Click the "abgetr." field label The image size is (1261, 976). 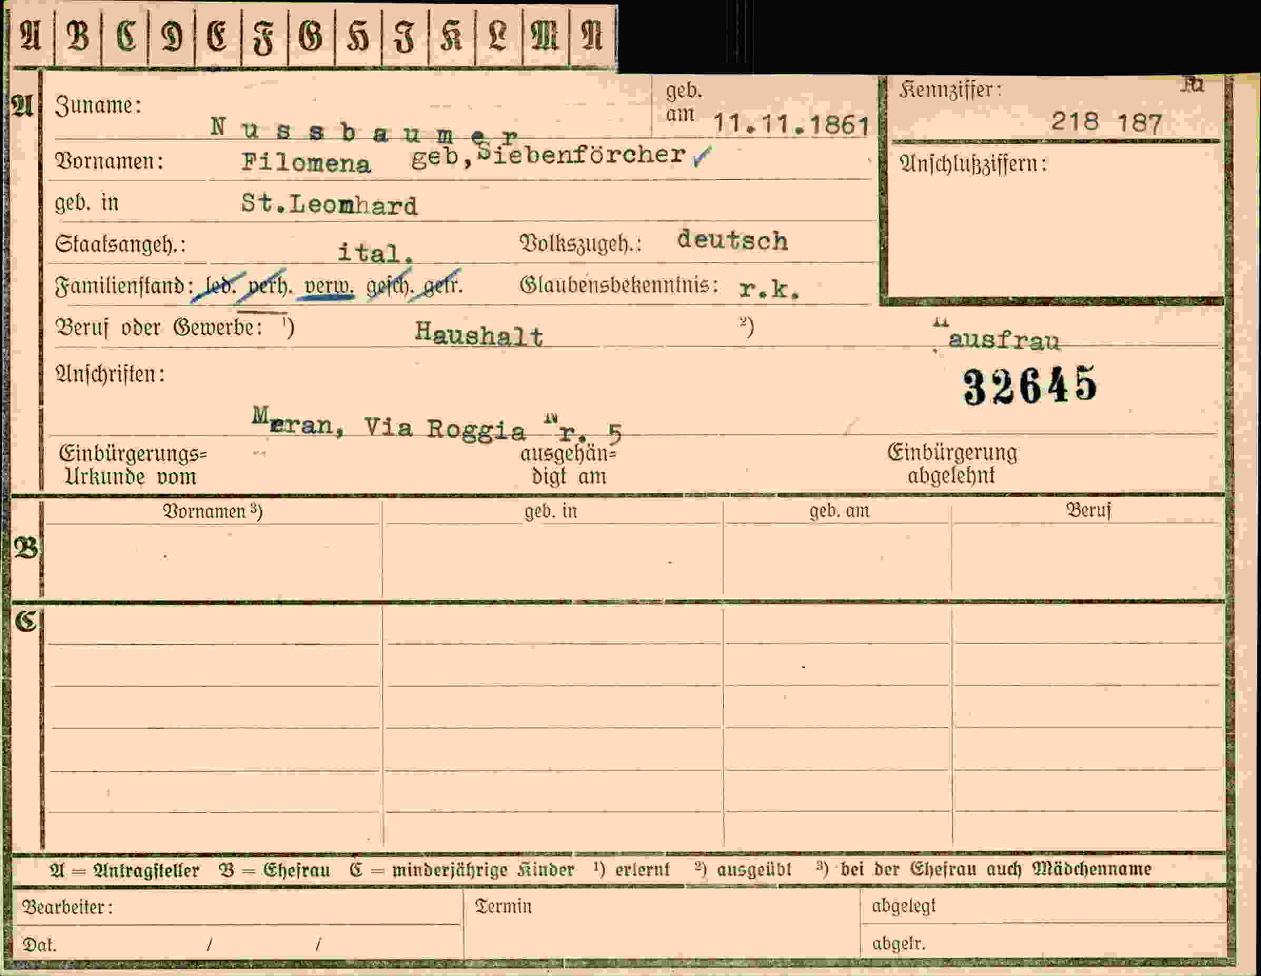click(x=899, y=944)
